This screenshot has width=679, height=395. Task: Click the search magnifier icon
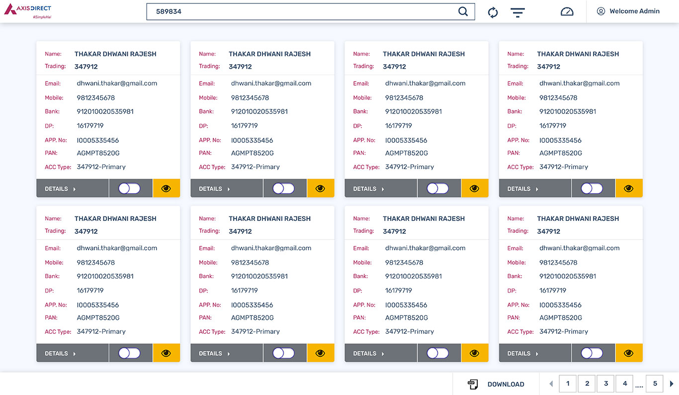(463, 11)
